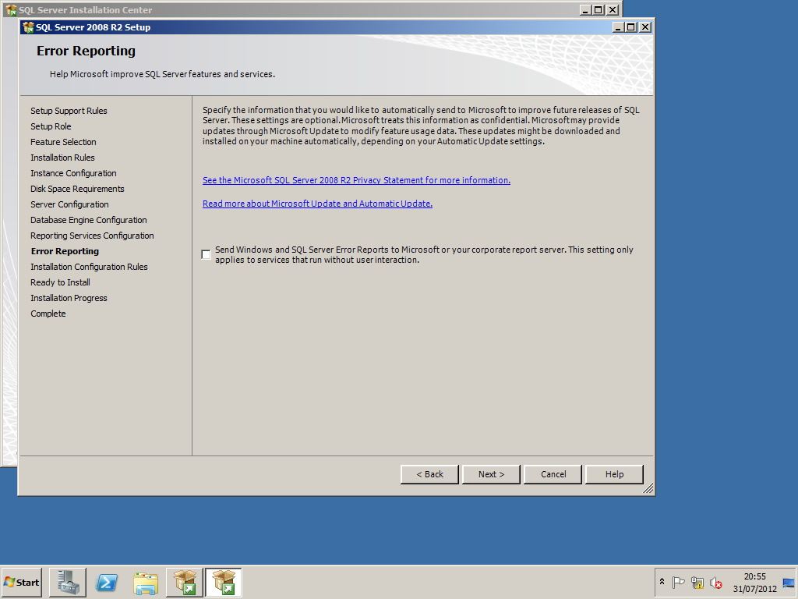Select Instance Configuration step in sidebar
Screen dimensions: 798x599
pos(73,173)
